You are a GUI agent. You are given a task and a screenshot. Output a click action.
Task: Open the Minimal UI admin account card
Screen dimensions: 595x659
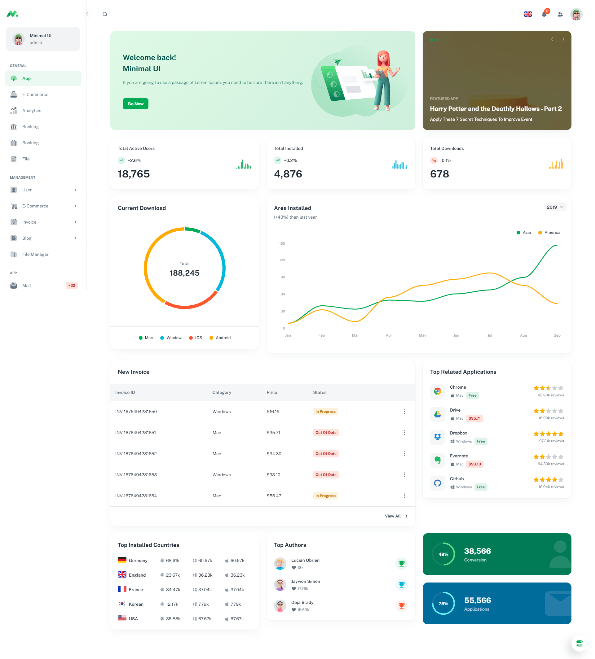coord(43,39)
